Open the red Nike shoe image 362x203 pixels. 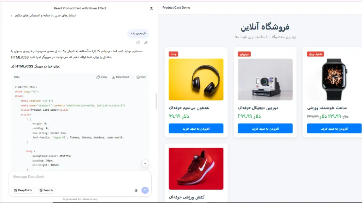point(196,169)
